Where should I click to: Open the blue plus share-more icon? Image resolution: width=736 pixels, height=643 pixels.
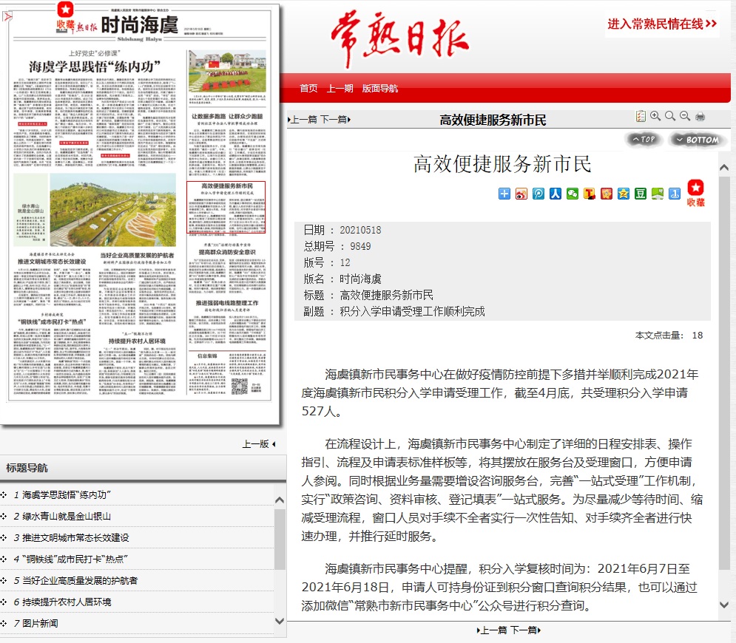pos(504,194)
